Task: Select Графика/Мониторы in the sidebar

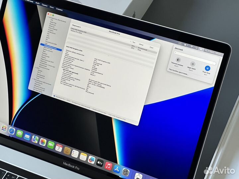Action: tap(51, 47)
